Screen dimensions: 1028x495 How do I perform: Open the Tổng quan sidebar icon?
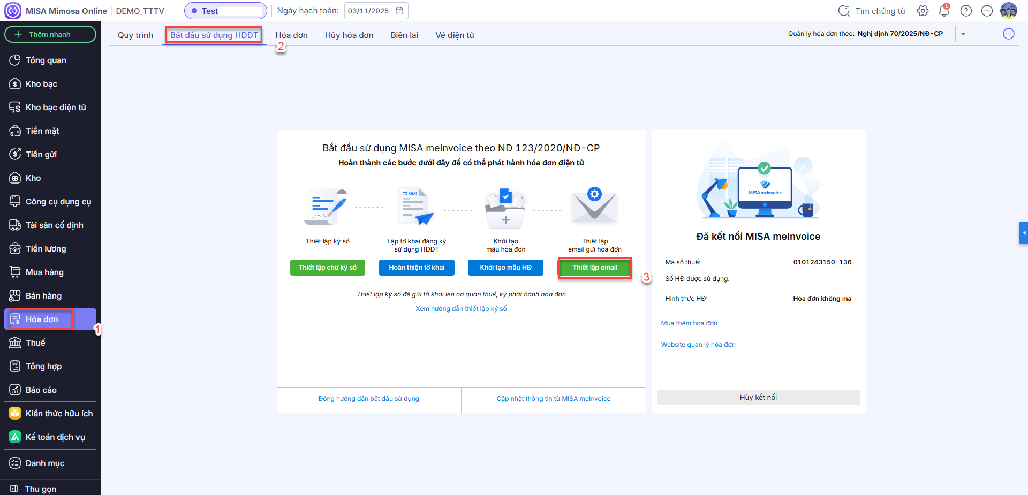[15, 60]
